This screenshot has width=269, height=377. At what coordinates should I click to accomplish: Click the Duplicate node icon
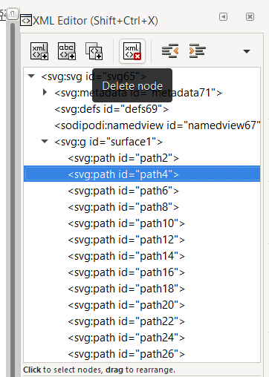[x=94, y=51]
